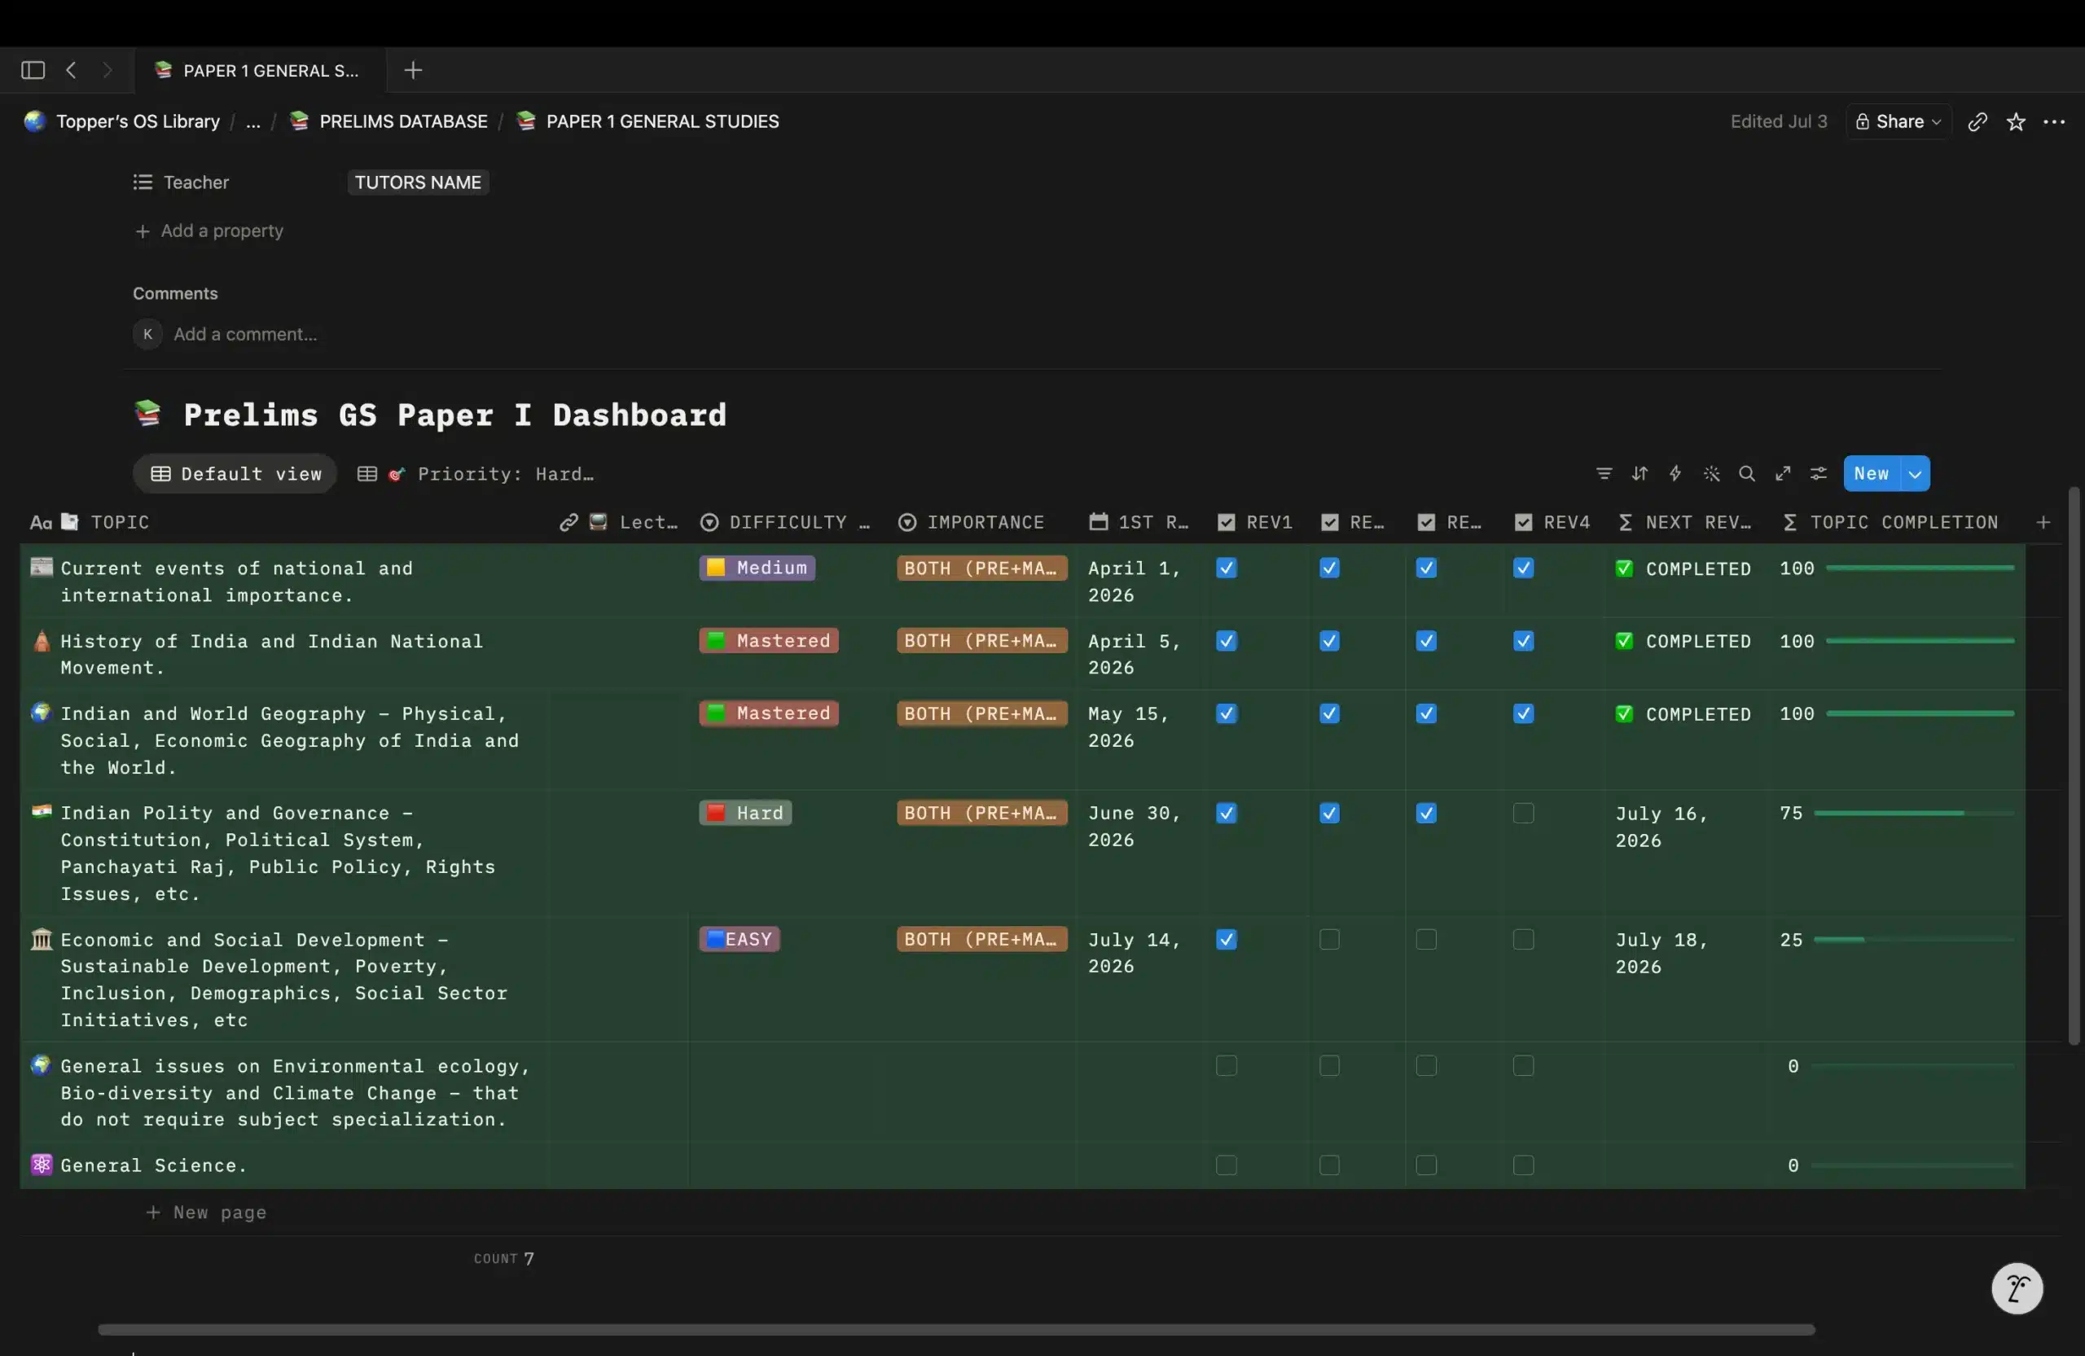The width and height of the screenshot is (2085, 1356).
Task: Click the vertical scrollbar on right
Action: [2074, 766]
